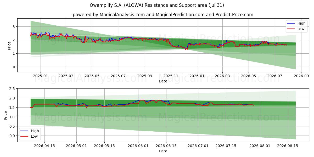
Task: Click the bottom chart y-axis tick '0.0'
Action: click(12, 136)
